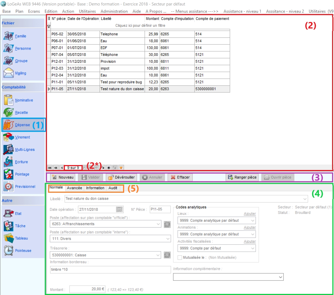
Task: Open the Trésorerie Caisse dropdown
Action: click(158, 255)
